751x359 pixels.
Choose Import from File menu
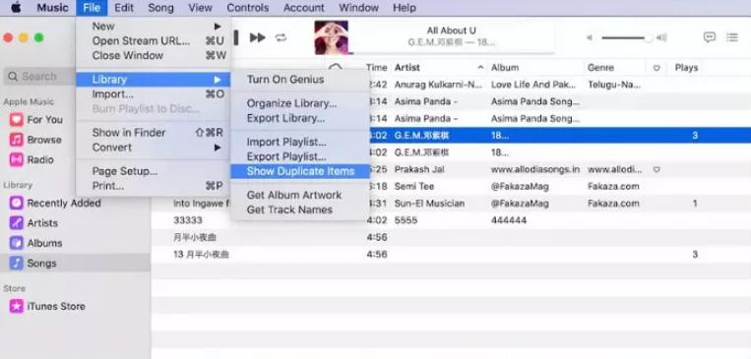153,94
